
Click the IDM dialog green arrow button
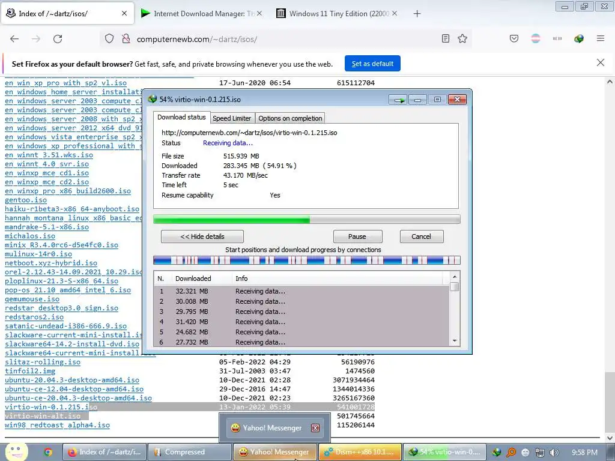pyautogui.click(x=399, y=100)
